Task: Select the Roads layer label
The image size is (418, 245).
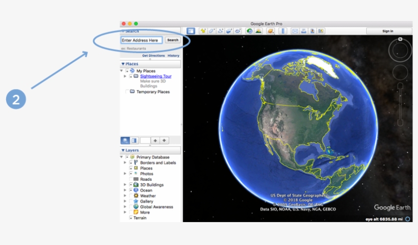Action: coord(146,179)
